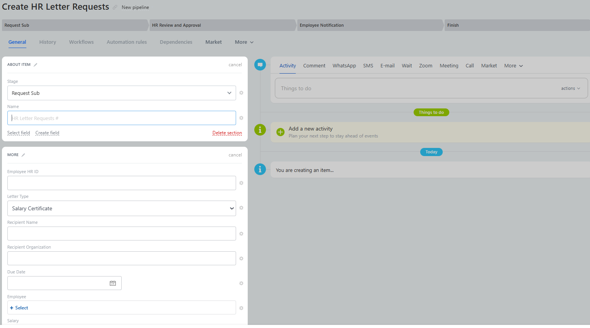The width and height of the screenshot is (590, 328).
Task: Open the Letter Type dropdown
Action: (x=121, y=208)
